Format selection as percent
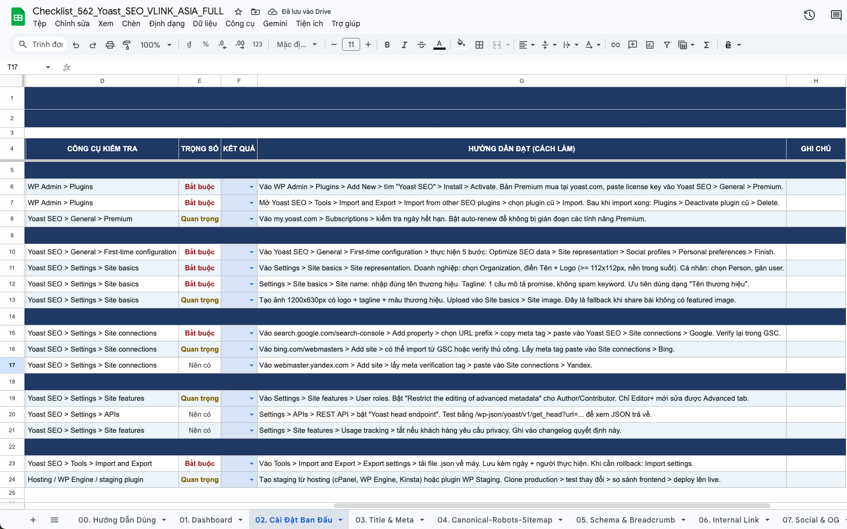 coord(206,45)
